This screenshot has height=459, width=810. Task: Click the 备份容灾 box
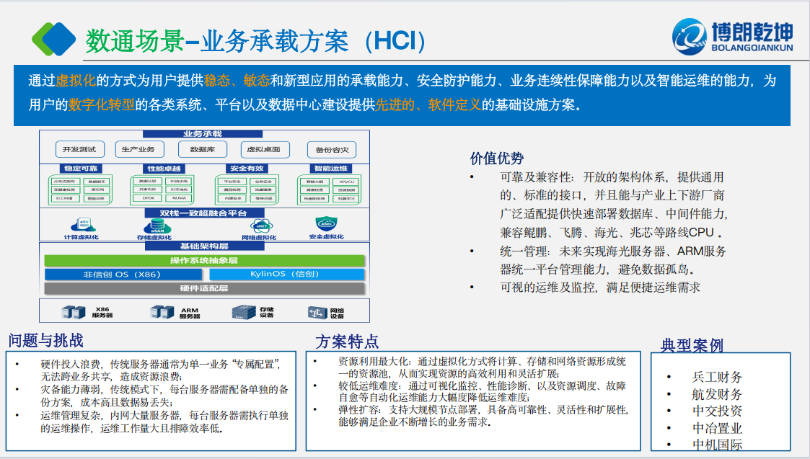[332, 150]
